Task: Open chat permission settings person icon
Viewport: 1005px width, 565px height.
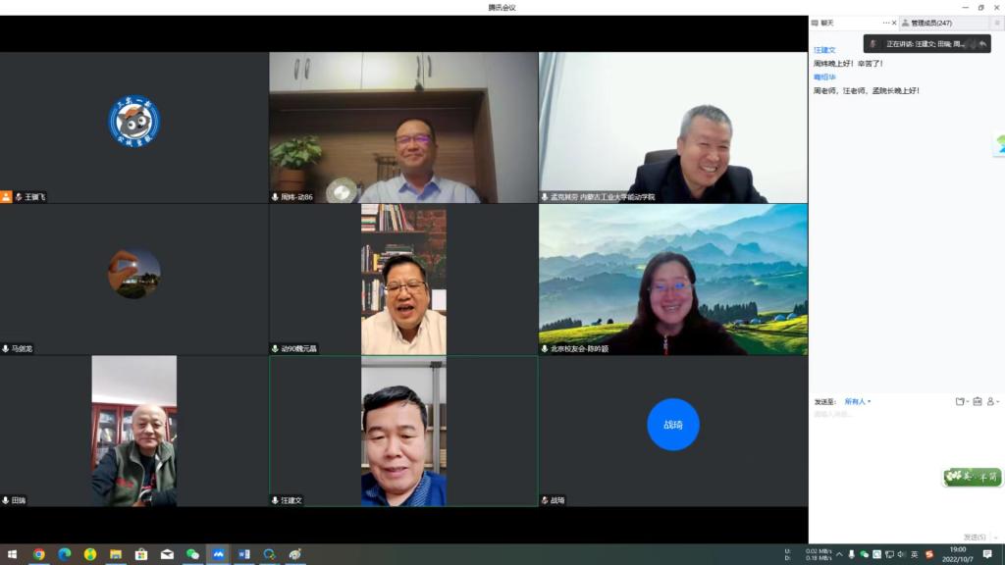Action: click(992, 401)
